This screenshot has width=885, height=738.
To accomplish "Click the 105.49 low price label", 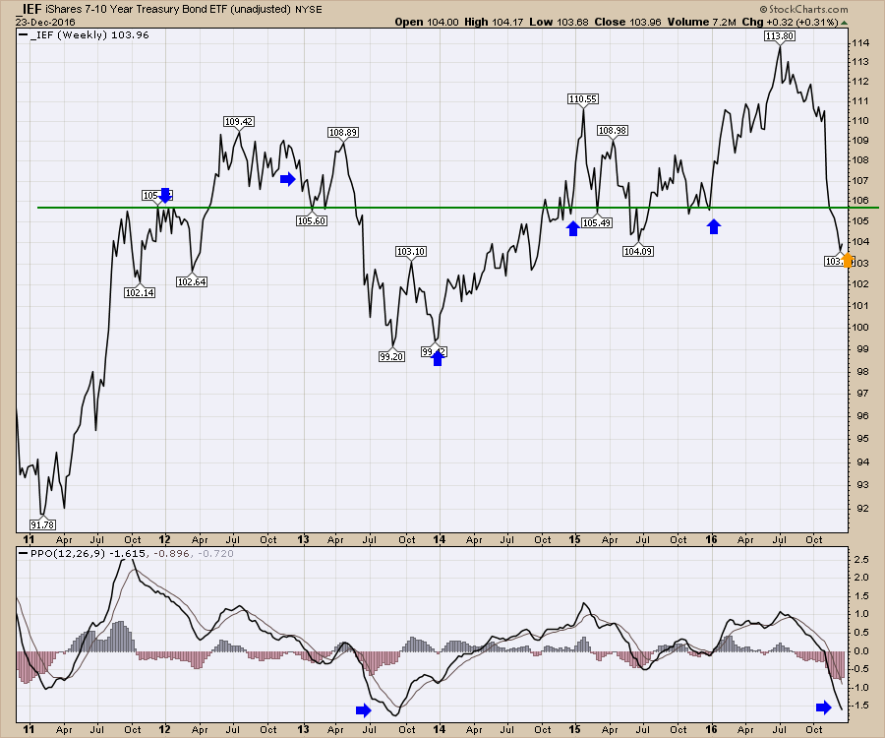I will click(597, 223).
